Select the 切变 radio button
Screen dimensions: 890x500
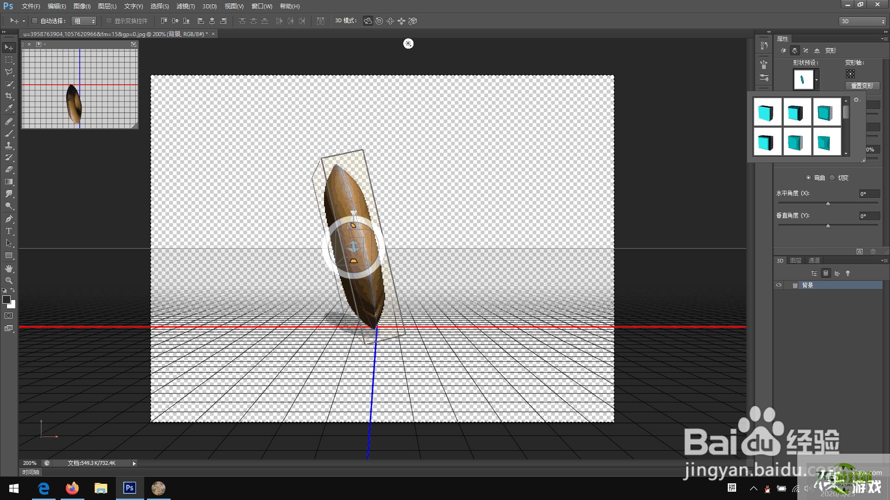click(832, 178)
